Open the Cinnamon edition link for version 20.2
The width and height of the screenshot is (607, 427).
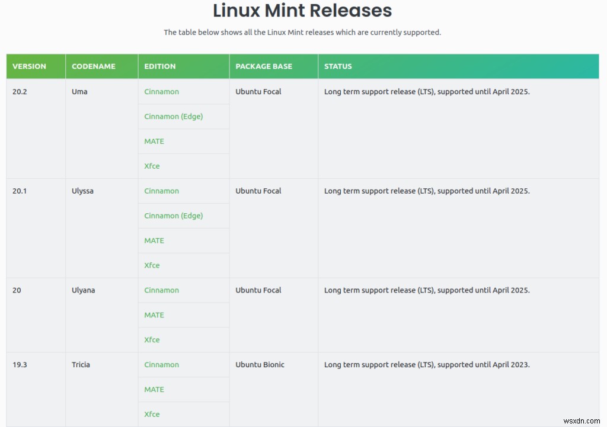click(161, 92)
